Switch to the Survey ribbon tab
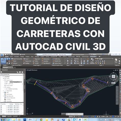Image resolution: width=121 pixels, height=121 pixels. point(47,57)
